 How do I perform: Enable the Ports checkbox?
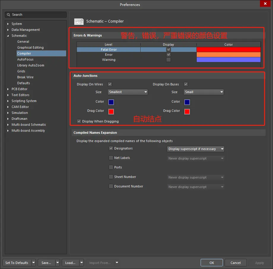point(111,167)
